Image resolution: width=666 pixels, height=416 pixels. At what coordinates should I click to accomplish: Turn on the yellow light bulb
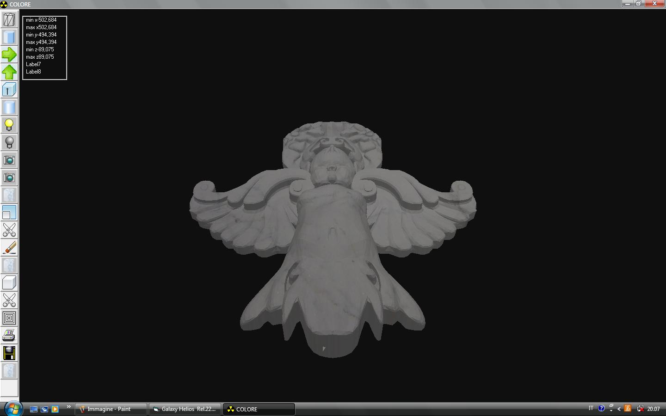pos(9,125)
